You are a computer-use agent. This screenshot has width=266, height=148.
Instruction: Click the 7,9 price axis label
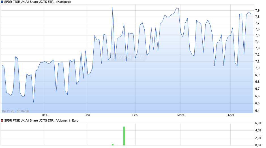257,10
